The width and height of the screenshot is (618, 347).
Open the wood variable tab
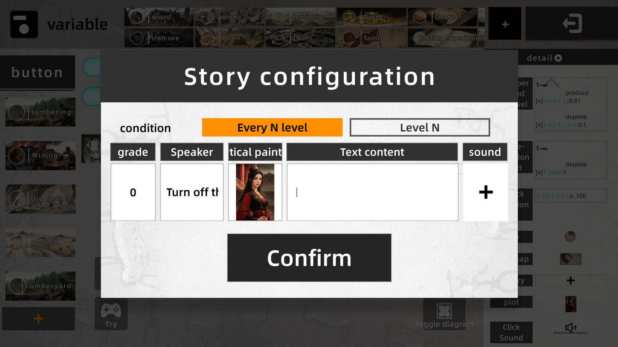click(159, 17)
